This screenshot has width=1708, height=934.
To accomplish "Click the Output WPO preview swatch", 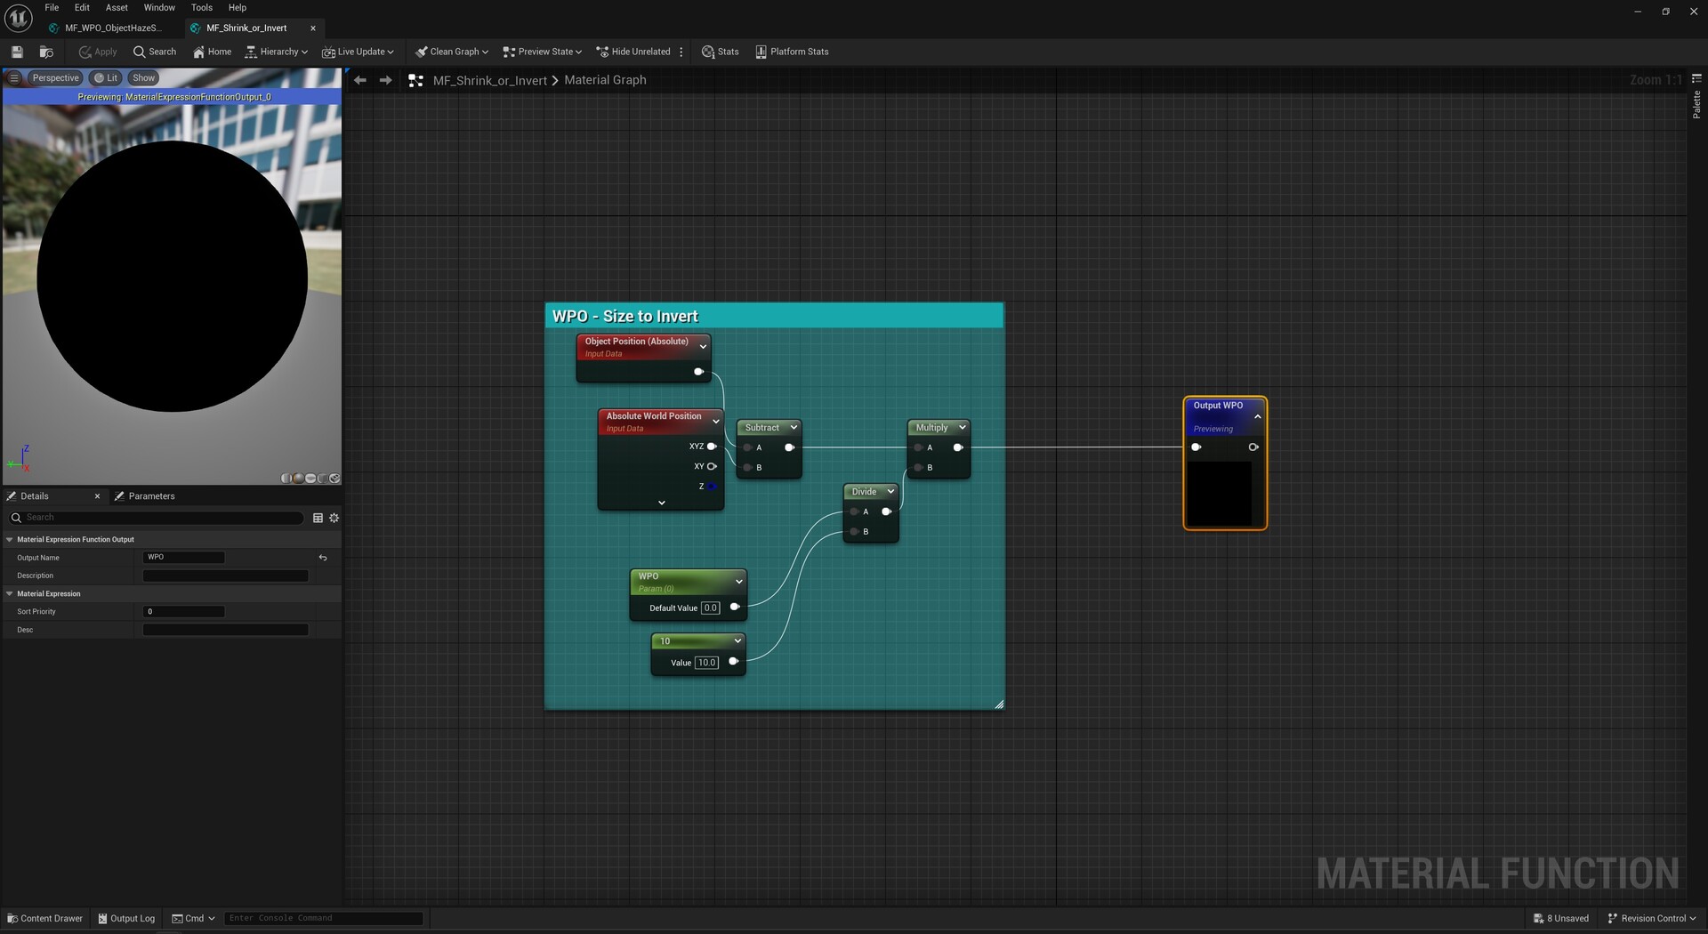I will coord(1221,493).
